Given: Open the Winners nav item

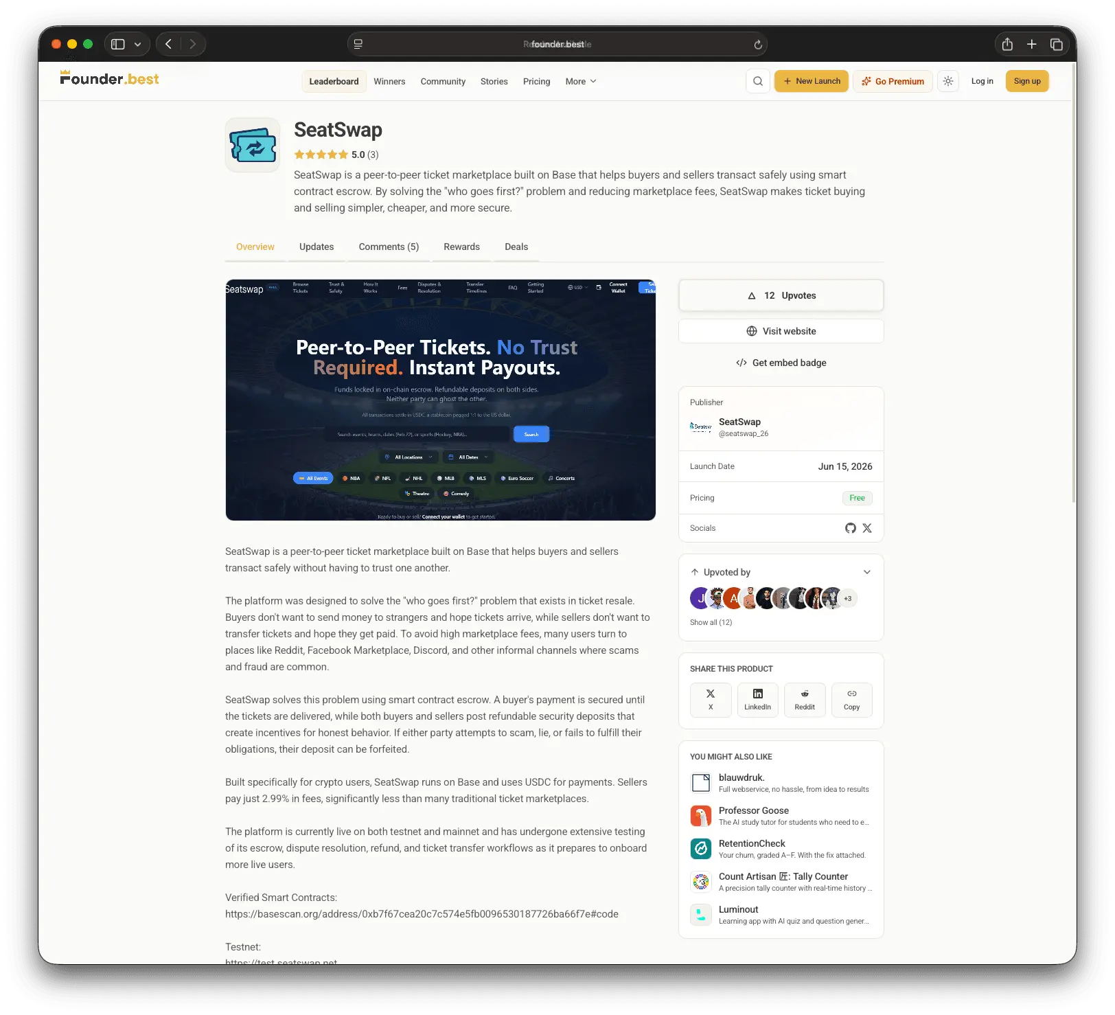Looking at the screenshot, I should pyautogui.click(x=389, y=81).
